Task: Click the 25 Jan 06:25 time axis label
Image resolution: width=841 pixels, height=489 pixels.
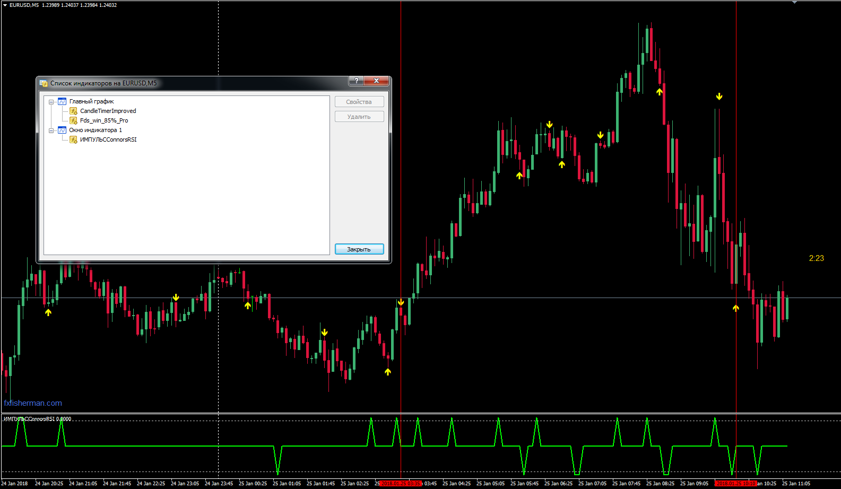Action: (x=558, y=484)
